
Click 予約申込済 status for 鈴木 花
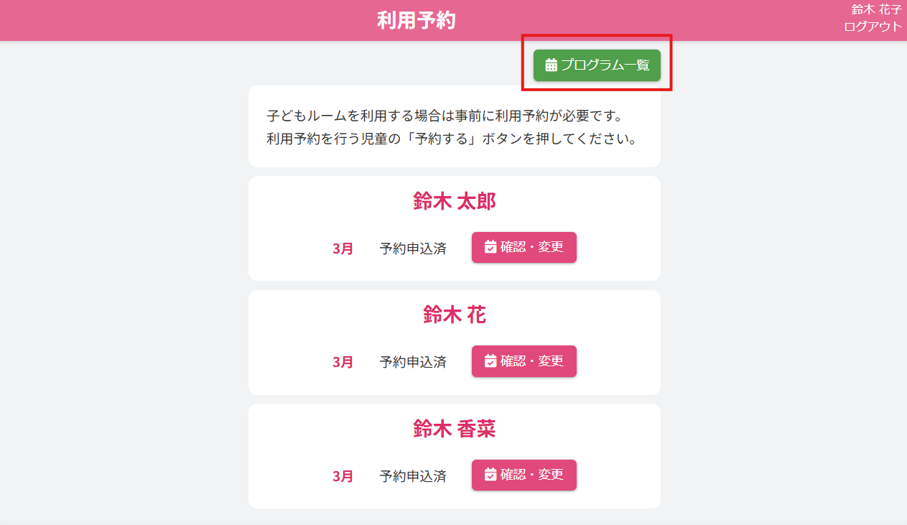point(413,362)
